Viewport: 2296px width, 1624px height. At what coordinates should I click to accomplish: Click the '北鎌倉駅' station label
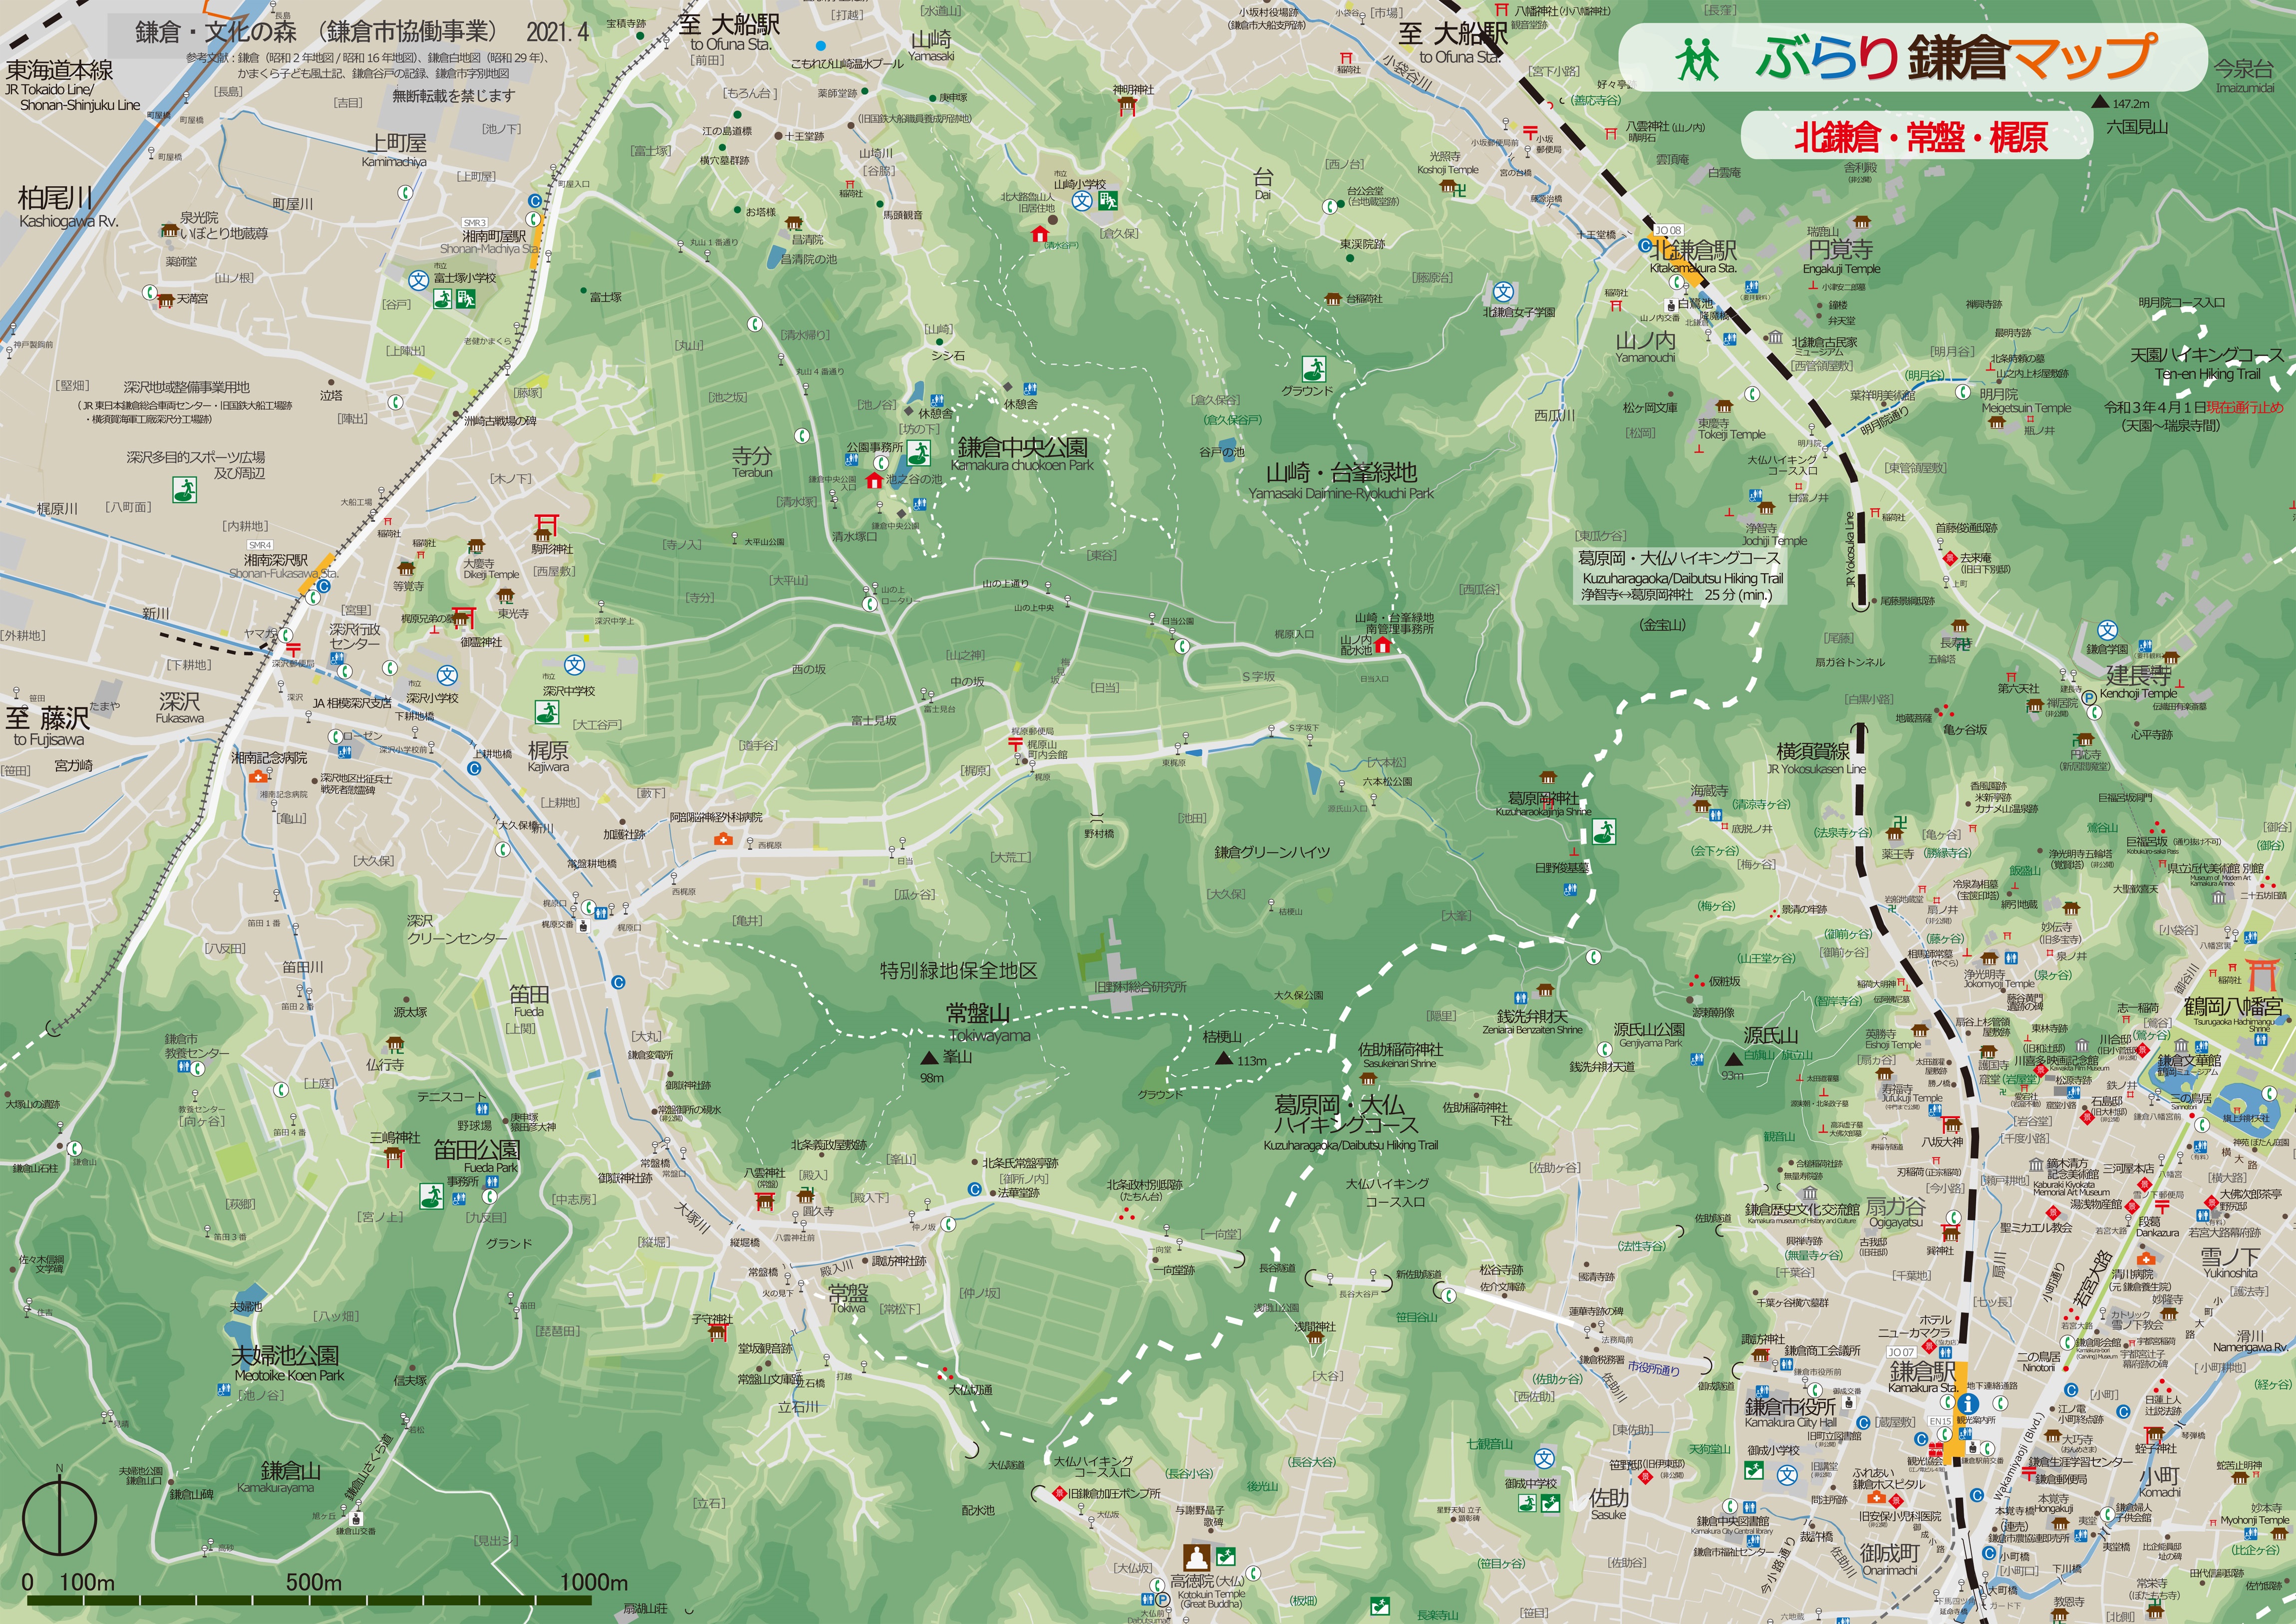(1693, 249)
